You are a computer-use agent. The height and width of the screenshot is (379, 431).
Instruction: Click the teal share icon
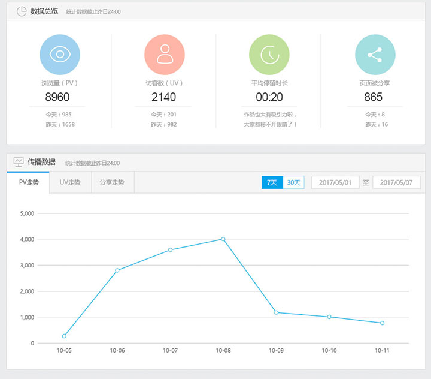375,55
